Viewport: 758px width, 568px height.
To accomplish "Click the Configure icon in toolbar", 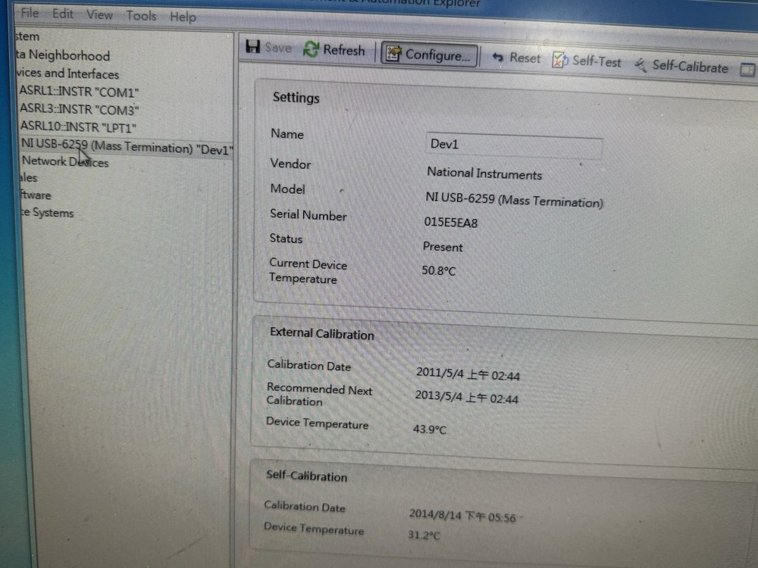I will click(x=393, y=54).
